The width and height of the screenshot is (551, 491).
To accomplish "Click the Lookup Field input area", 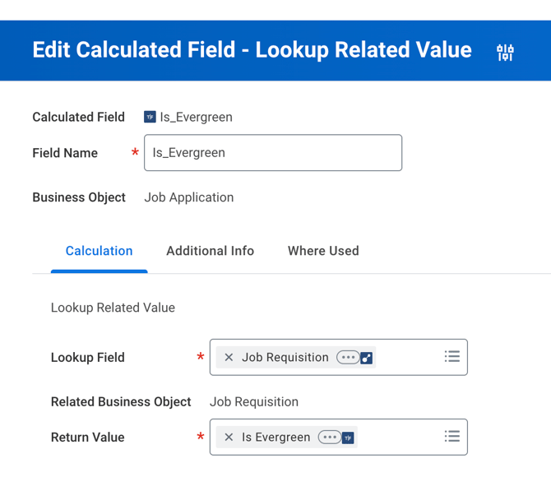I will click(x=339, y=358).
